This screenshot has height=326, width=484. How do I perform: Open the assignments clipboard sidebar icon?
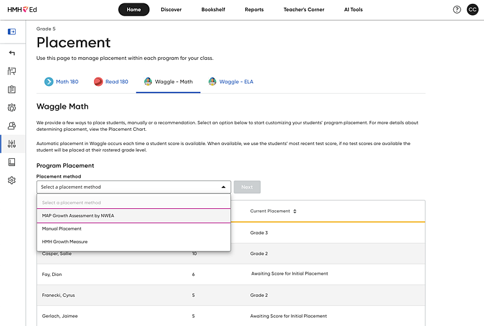click(12, 89)
